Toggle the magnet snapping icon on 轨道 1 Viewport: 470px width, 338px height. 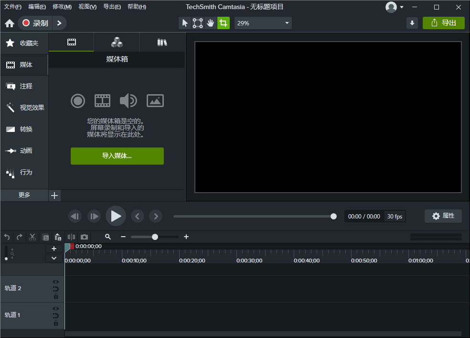[x=56, y=316]
